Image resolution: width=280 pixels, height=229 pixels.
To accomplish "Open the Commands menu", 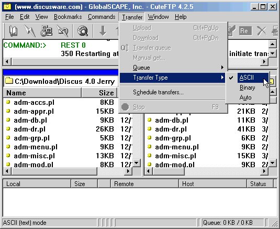I will [102, 17].
